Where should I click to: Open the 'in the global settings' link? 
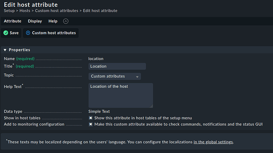point(213,142)
